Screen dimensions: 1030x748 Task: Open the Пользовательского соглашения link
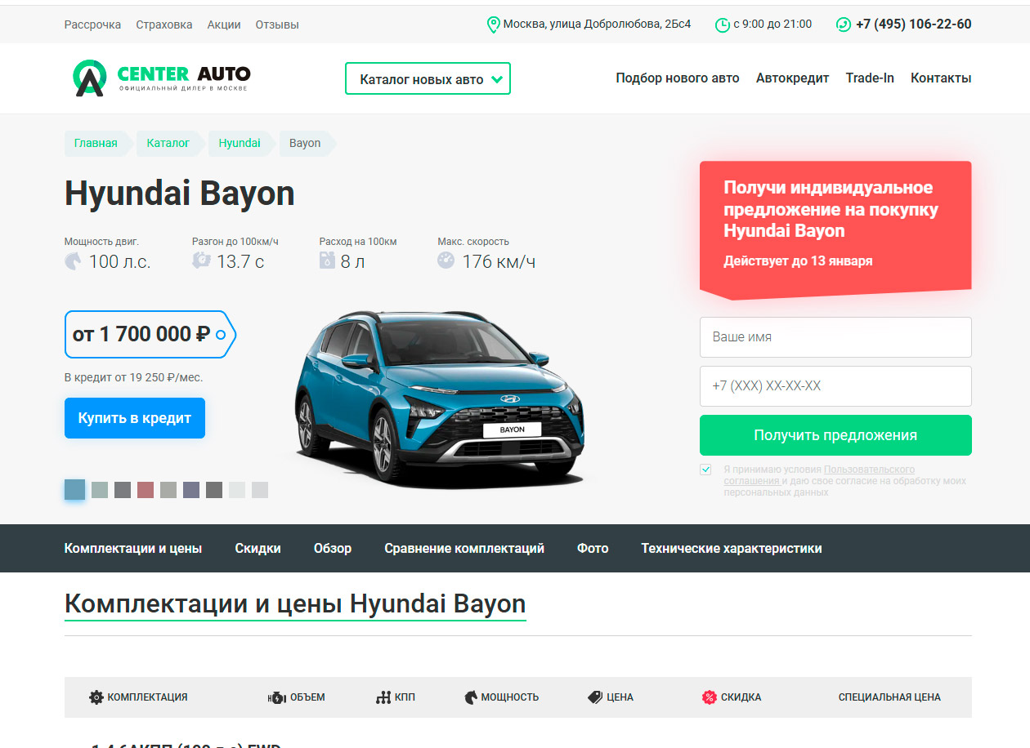pos(819,475)
